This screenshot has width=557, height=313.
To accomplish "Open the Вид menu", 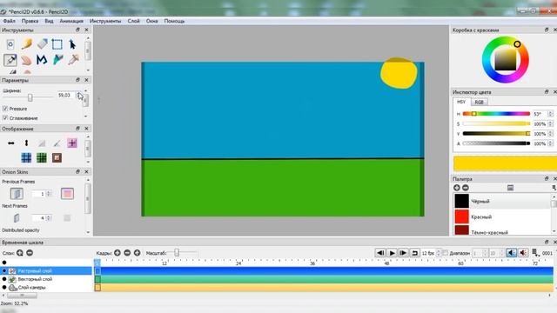I will point(49,21).
